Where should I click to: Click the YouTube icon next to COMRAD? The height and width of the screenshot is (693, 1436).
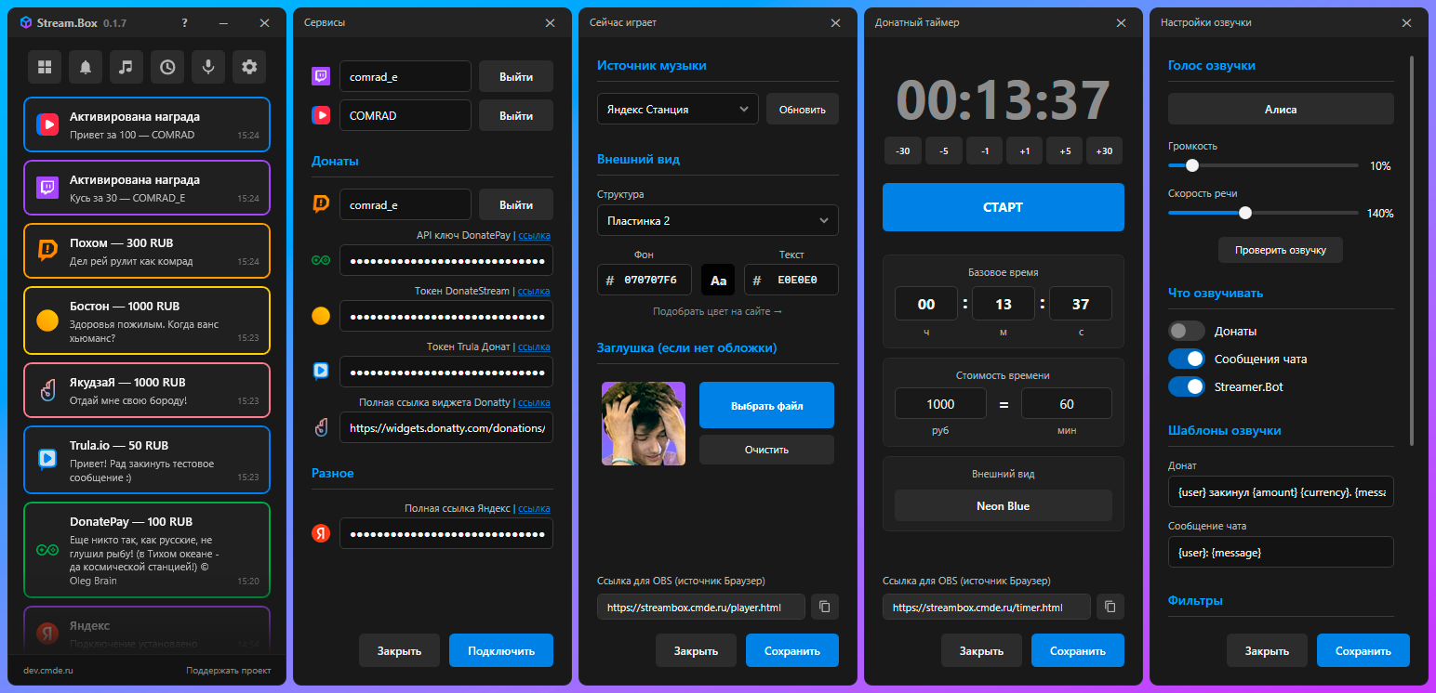click(x=321, y=115)
